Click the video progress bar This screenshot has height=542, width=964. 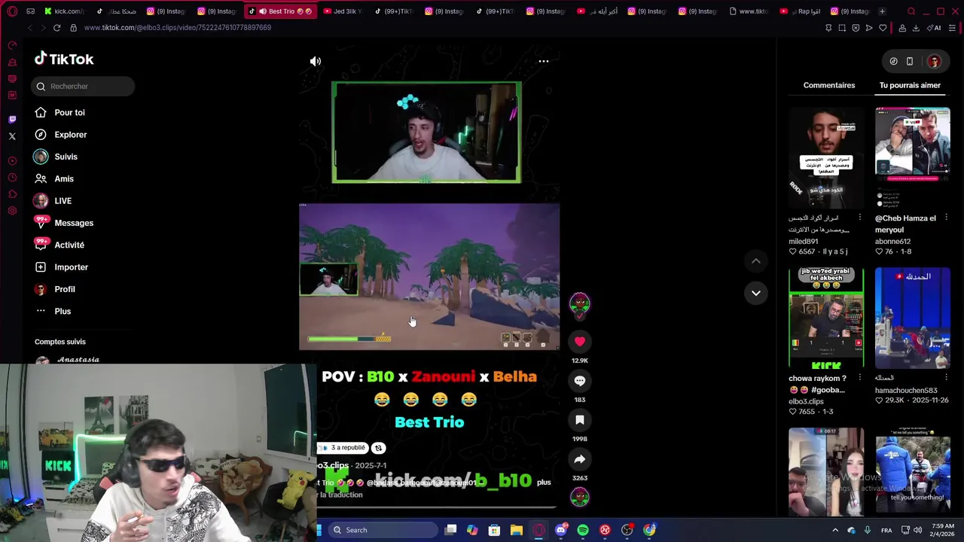click(437, 507)
